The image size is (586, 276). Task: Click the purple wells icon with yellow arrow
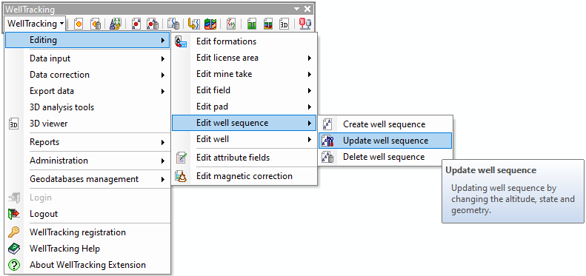pyautogui.click(x=116, y=24)
